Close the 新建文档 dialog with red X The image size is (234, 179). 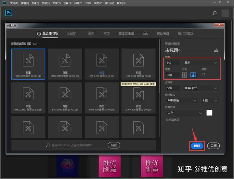(x=219, y=25)
